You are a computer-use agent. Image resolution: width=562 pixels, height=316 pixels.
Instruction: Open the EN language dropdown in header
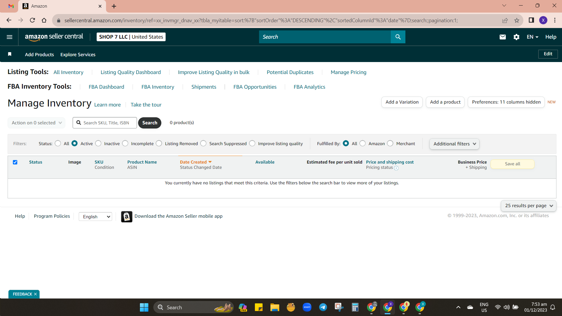(x=532, y=37)
